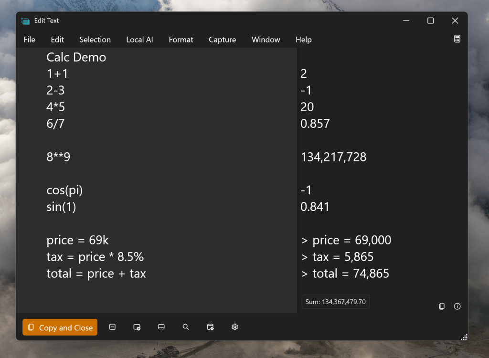Image resolution: width=489 pixels, height=358 pixels.
Task: Grab the resize grip at window corner
Action: coord(464,337)
